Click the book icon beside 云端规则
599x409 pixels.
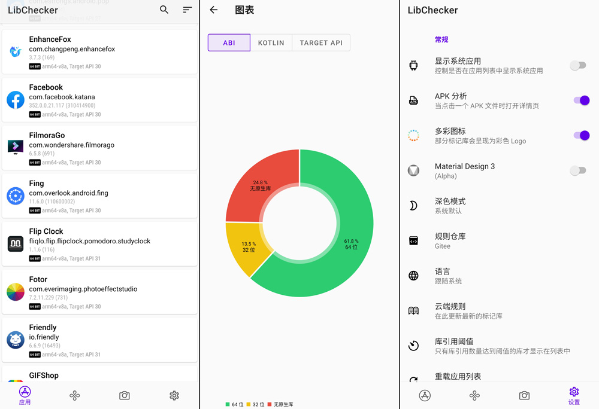pyautogui.click(x=413, y=311)
